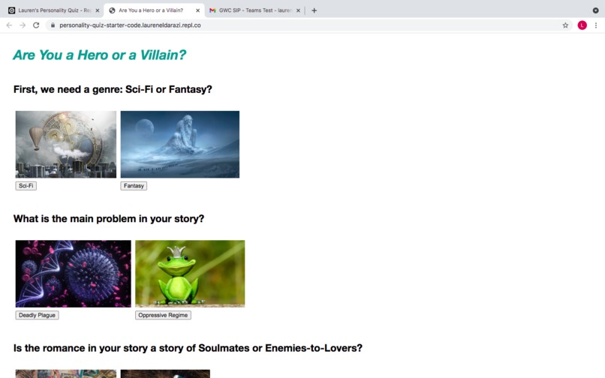Click the Soulmates or Enemies-to-Lovers heading
Screen dimensions: 605x378
[188, 348]
